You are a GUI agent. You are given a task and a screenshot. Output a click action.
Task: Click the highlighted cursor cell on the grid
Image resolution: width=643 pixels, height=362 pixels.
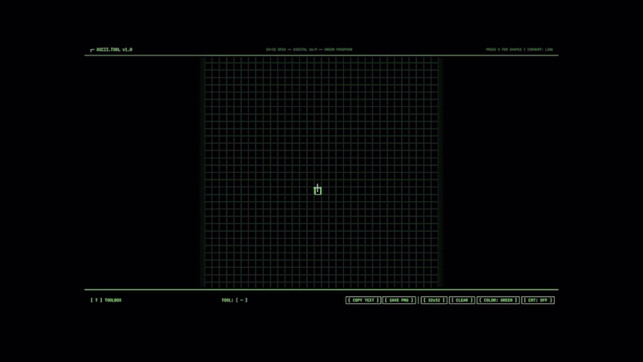coord(317,190)
